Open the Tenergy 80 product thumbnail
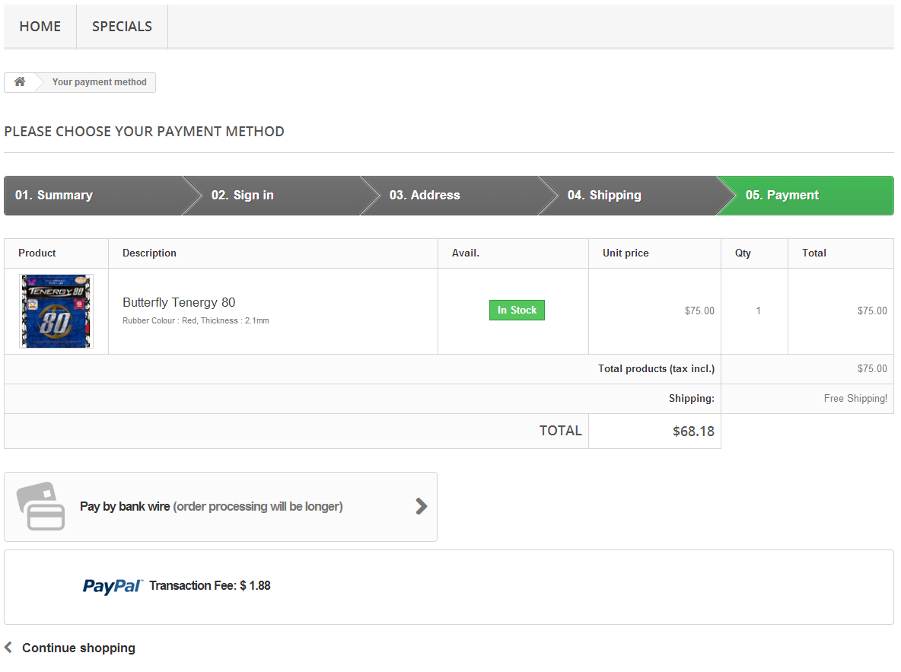901x672 pixels. tap(56, 311)
